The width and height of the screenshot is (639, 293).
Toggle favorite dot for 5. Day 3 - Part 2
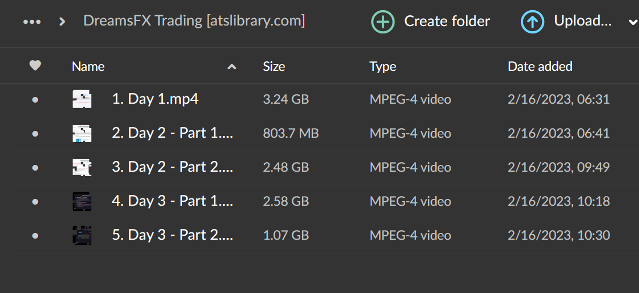coord(35,236)
